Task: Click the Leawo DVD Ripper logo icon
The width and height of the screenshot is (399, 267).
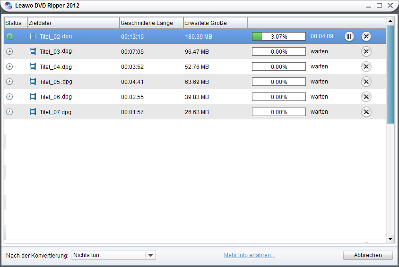Action: coord(9,5)
